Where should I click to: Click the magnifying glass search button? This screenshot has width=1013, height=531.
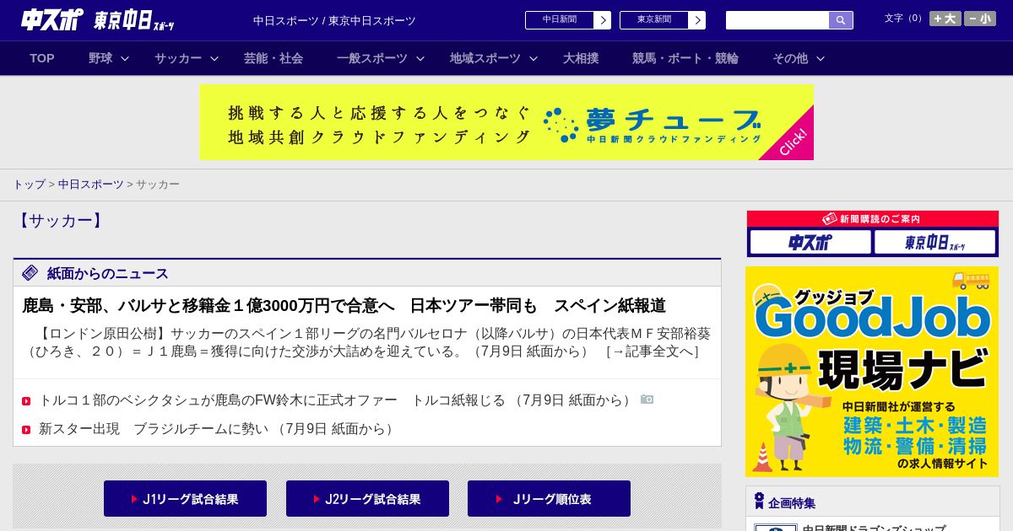pyautogui.click(x=841, y=20)
